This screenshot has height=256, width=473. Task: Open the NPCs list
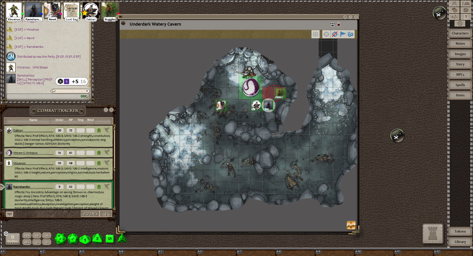click(460, 75)
